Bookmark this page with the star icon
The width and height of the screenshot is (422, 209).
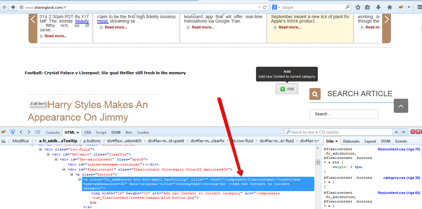coord(358,7)
